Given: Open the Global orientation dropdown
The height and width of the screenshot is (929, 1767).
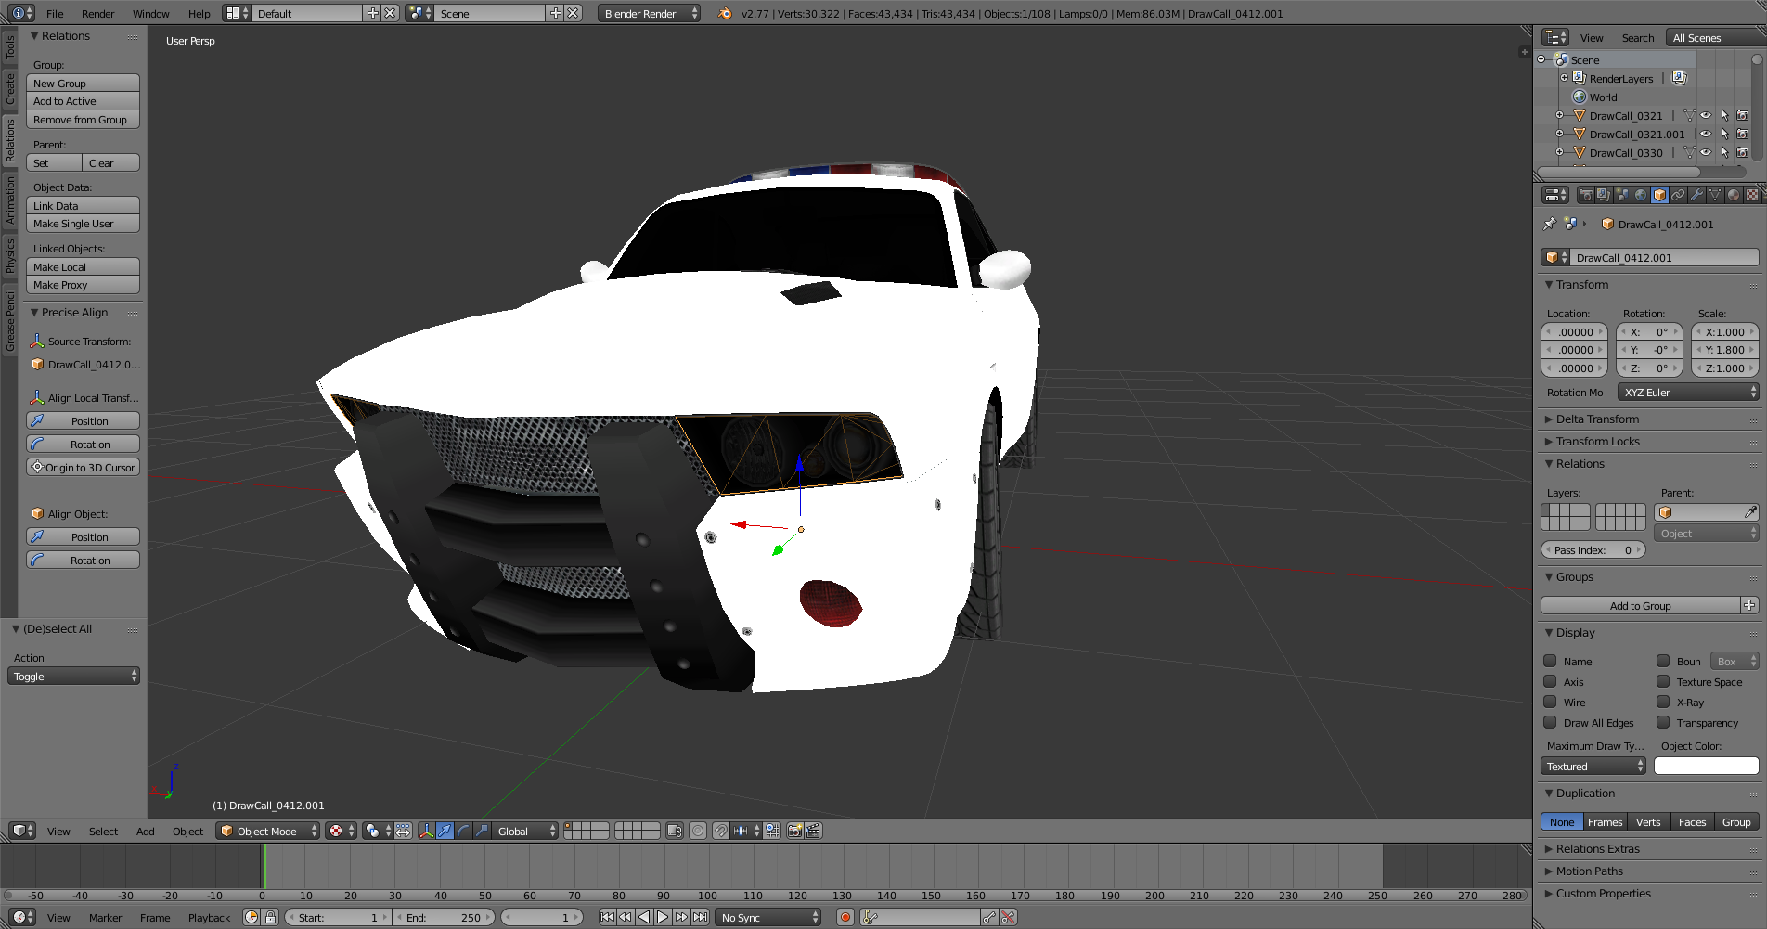Looking at the screenshot, I should click(x=525, y=831).
